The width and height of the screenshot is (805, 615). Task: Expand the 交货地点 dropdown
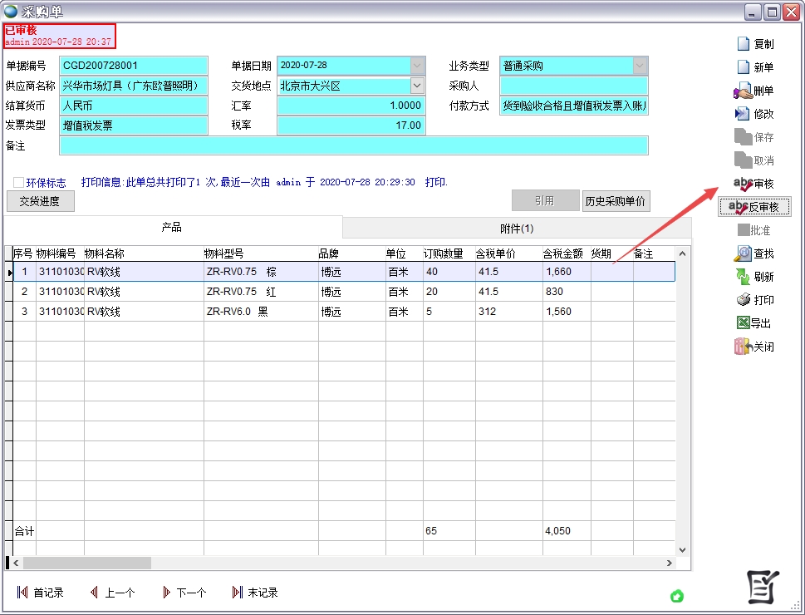tap(417, 86)
